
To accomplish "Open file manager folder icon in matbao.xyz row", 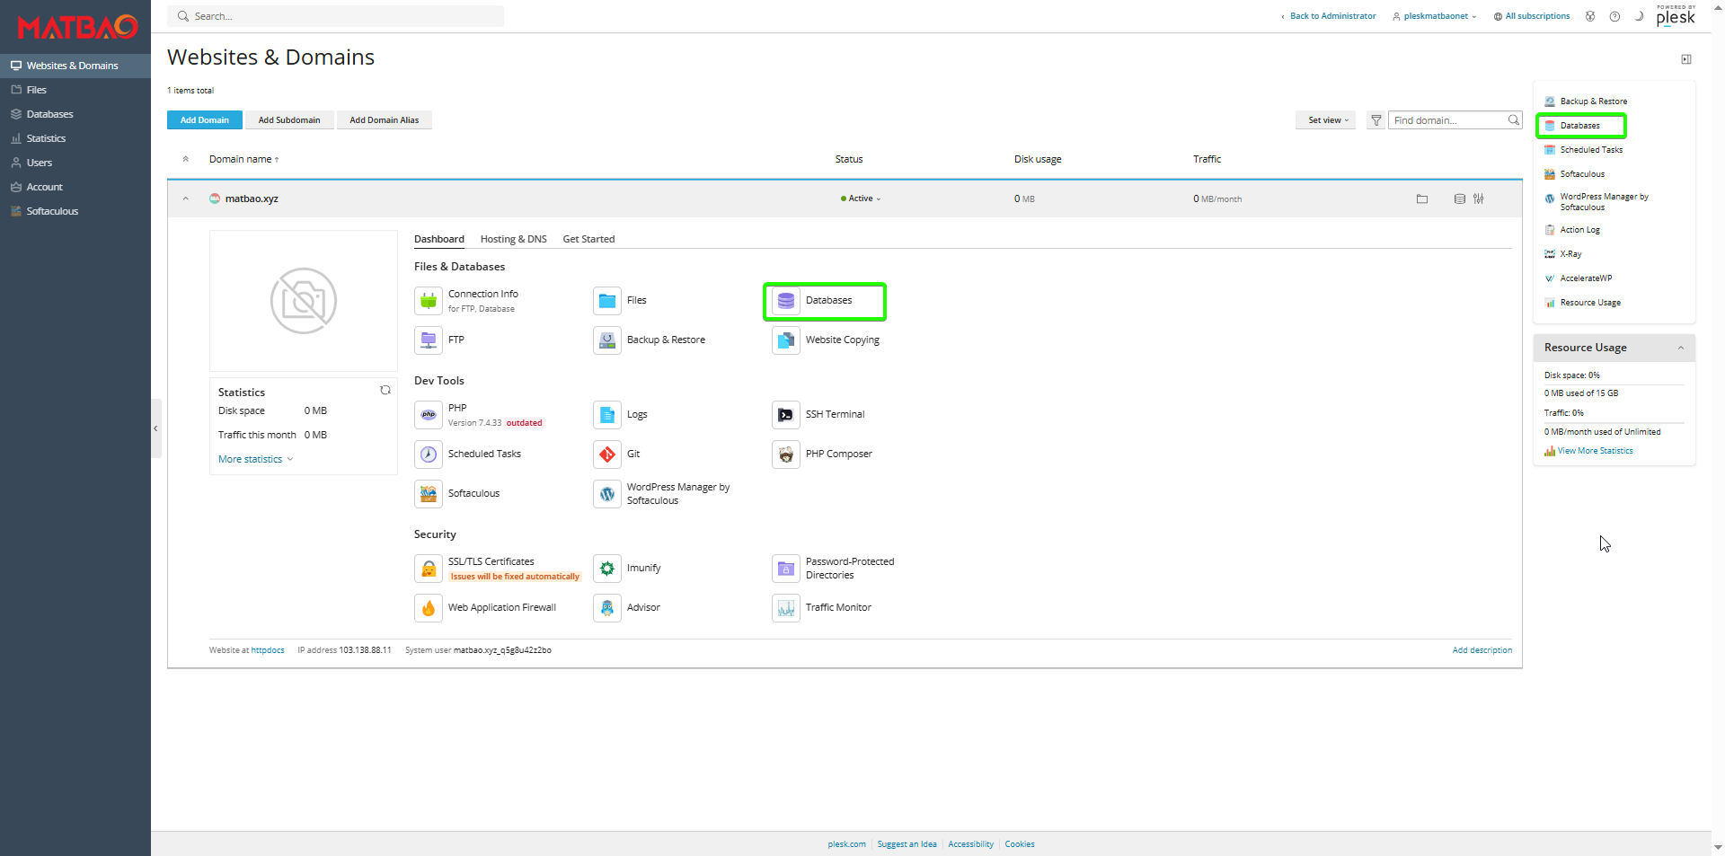I will [1422, 199].
